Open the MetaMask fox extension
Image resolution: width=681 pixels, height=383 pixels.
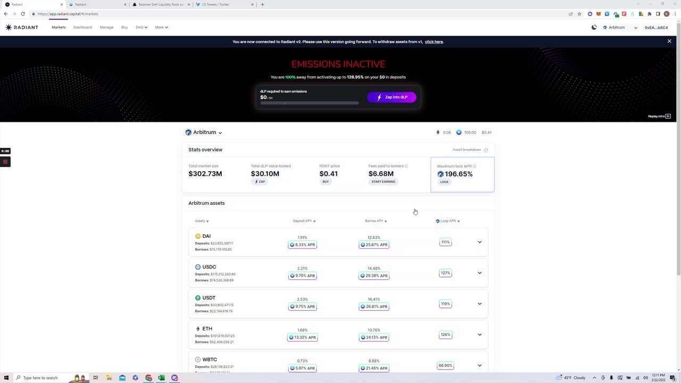pos(599,14)
